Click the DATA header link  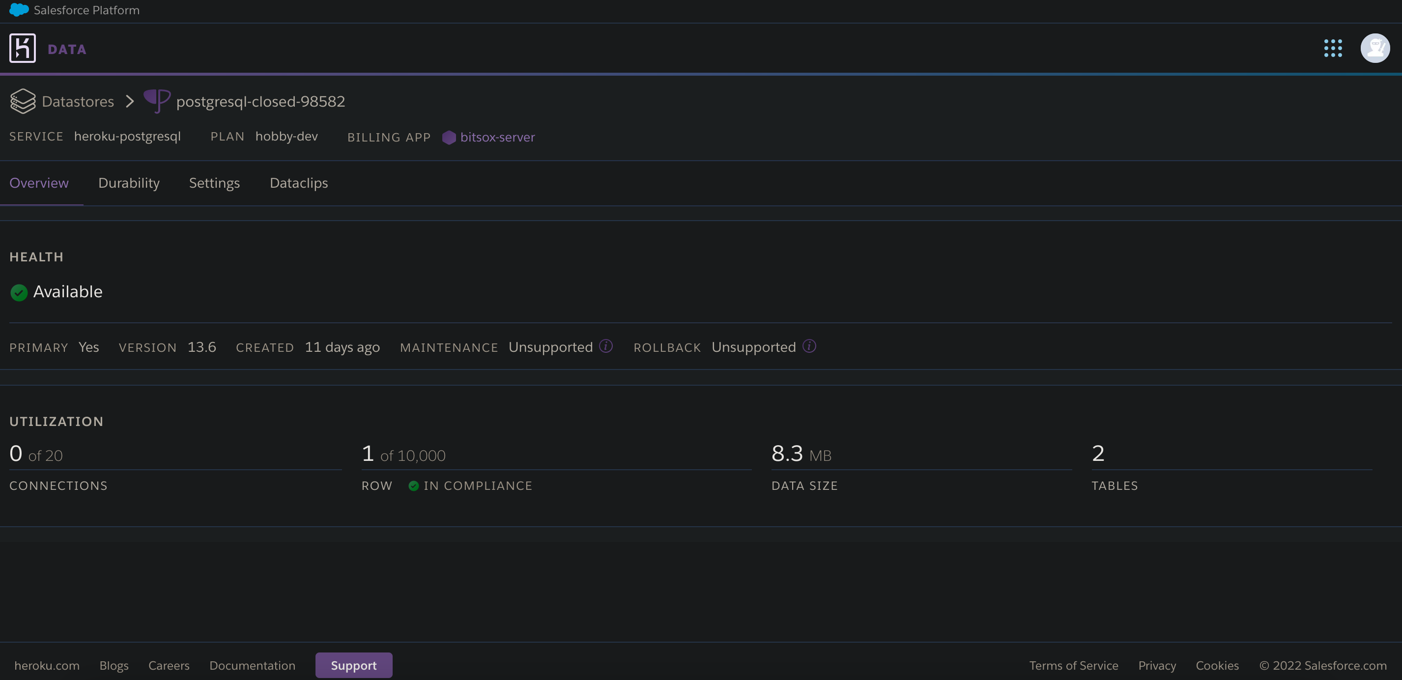pos(67,50)
